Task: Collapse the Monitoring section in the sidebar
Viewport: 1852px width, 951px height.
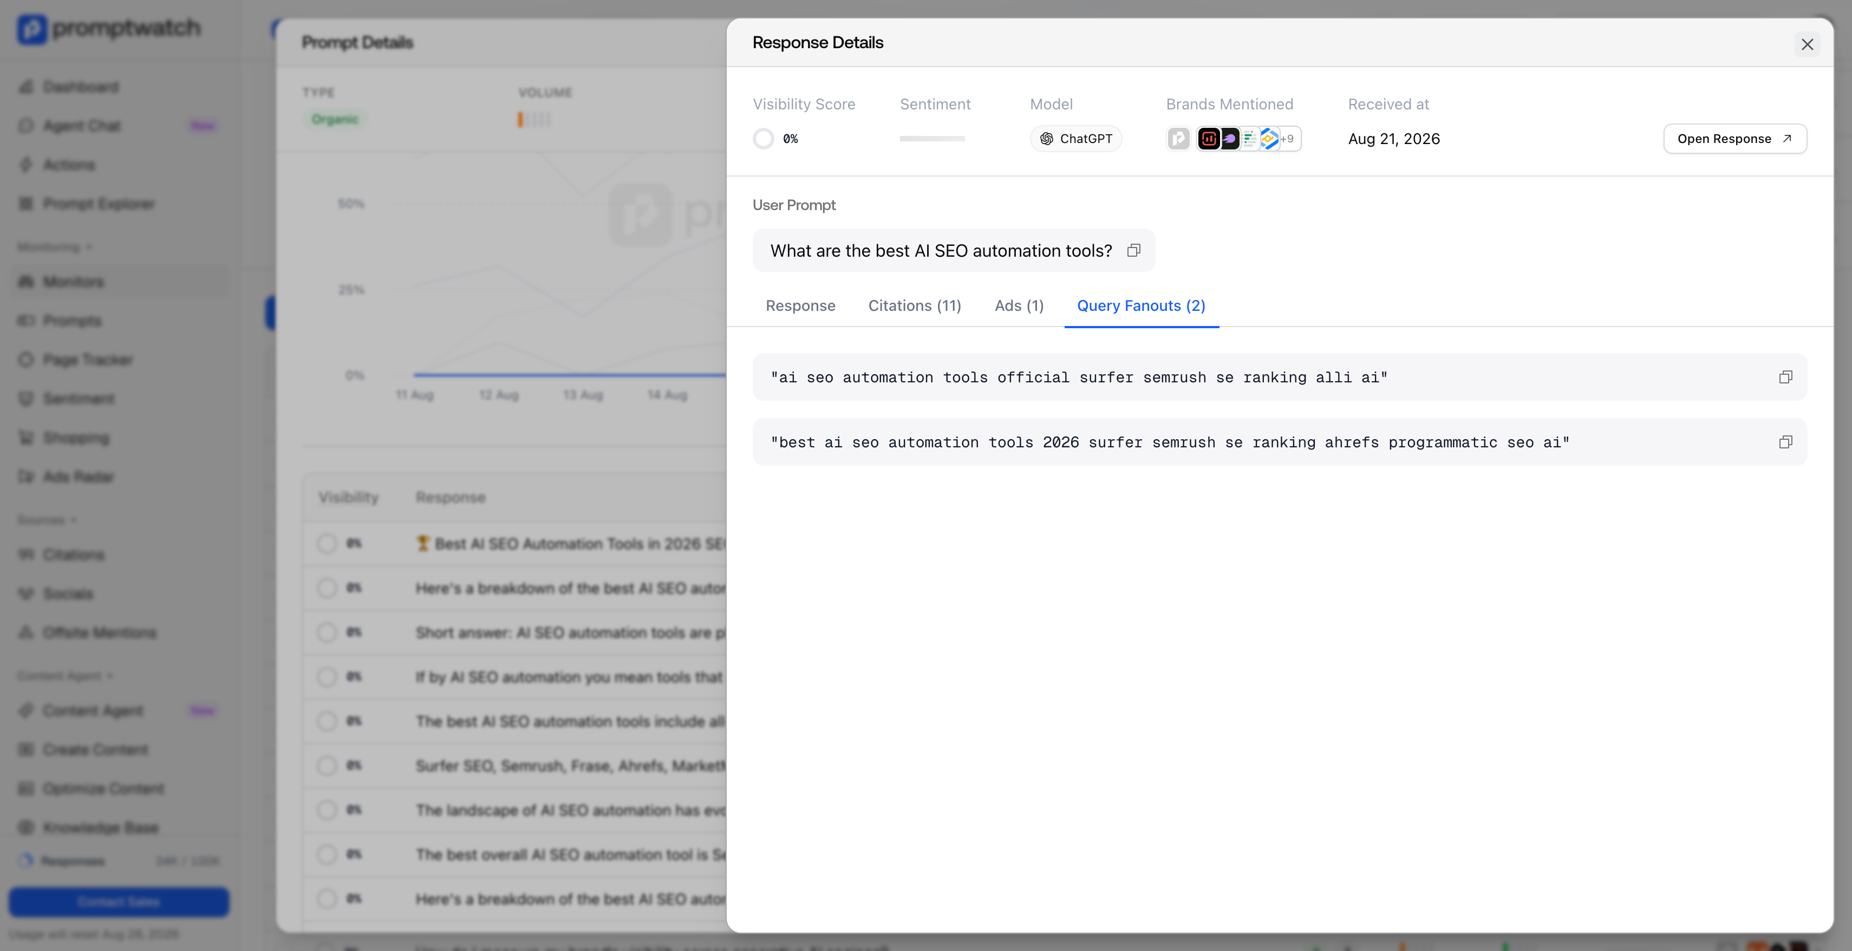Action: pos(55,247)
